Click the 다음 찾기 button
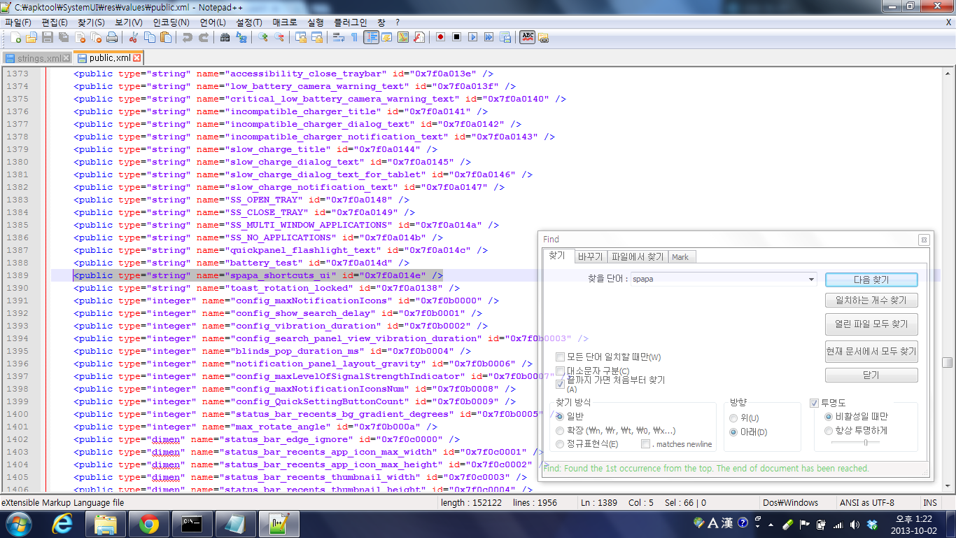956x538 pixels. coord(871,280)
